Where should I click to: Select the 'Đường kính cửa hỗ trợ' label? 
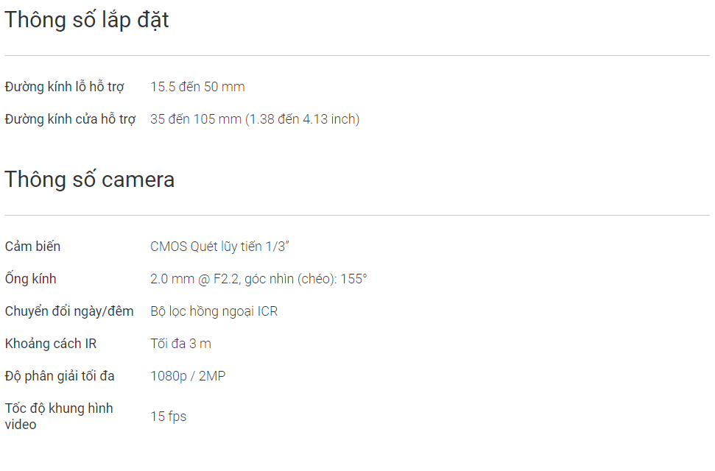(70, 119)
